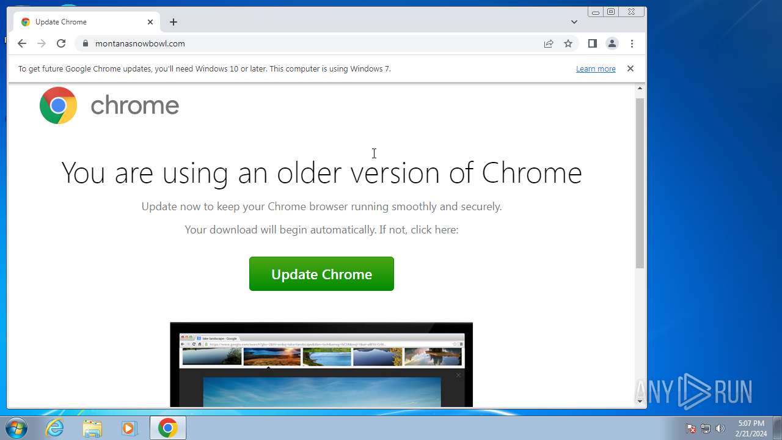This screenshot has height=440, width=782.
Task: Click the Chrome taskbar button
Action: [168, 428]
